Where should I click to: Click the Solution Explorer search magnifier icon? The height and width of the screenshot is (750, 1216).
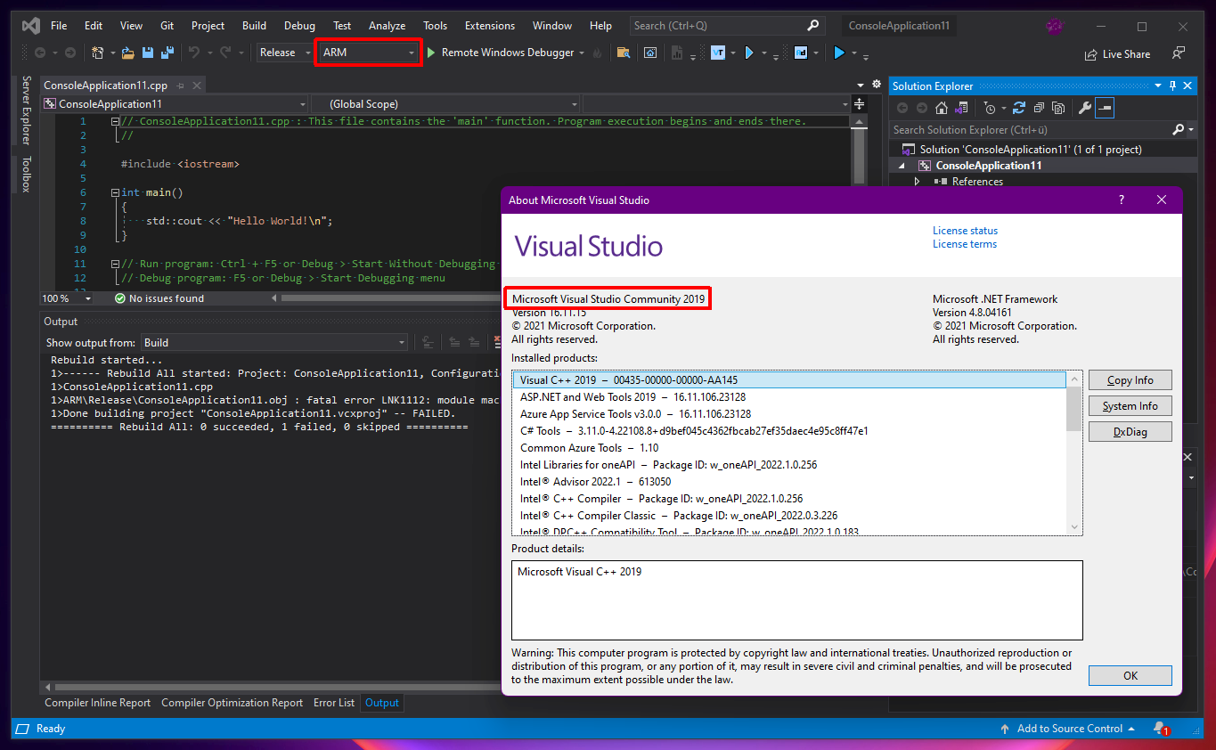click(1179, 130)
